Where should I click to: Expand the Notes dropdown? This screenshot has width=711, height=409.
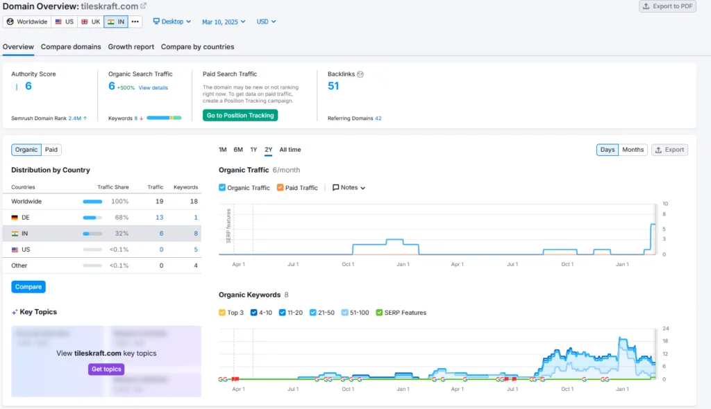(x=349, y=187)
